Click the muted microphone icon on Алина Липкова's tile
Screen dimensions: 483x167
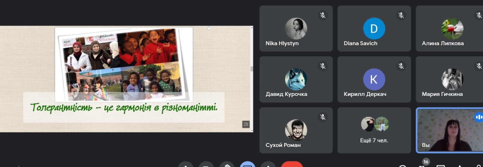[x=479, y=15]
